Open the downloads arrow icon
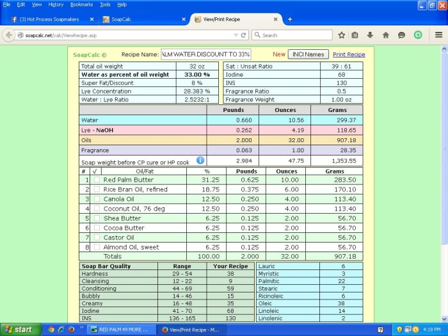Screen dimensions: 448x336 [x=370, y=35]
